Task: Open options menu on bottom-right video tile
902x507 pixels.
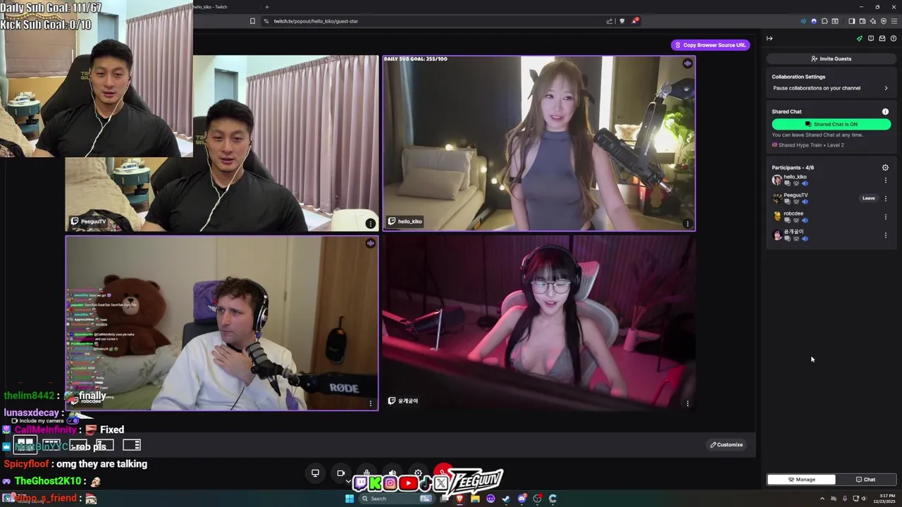Action: coord(688,403)
